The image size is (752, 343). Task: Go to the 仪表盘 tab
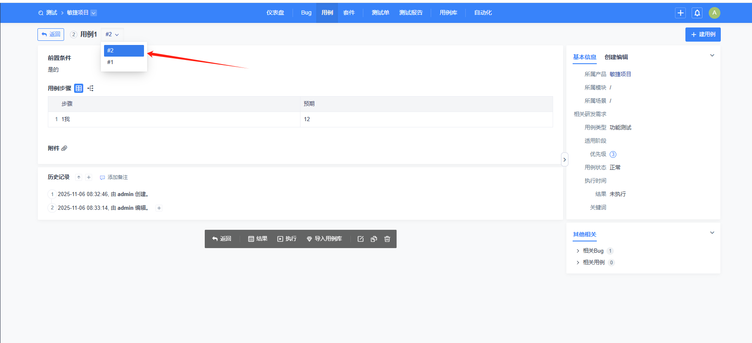(275, 13)
